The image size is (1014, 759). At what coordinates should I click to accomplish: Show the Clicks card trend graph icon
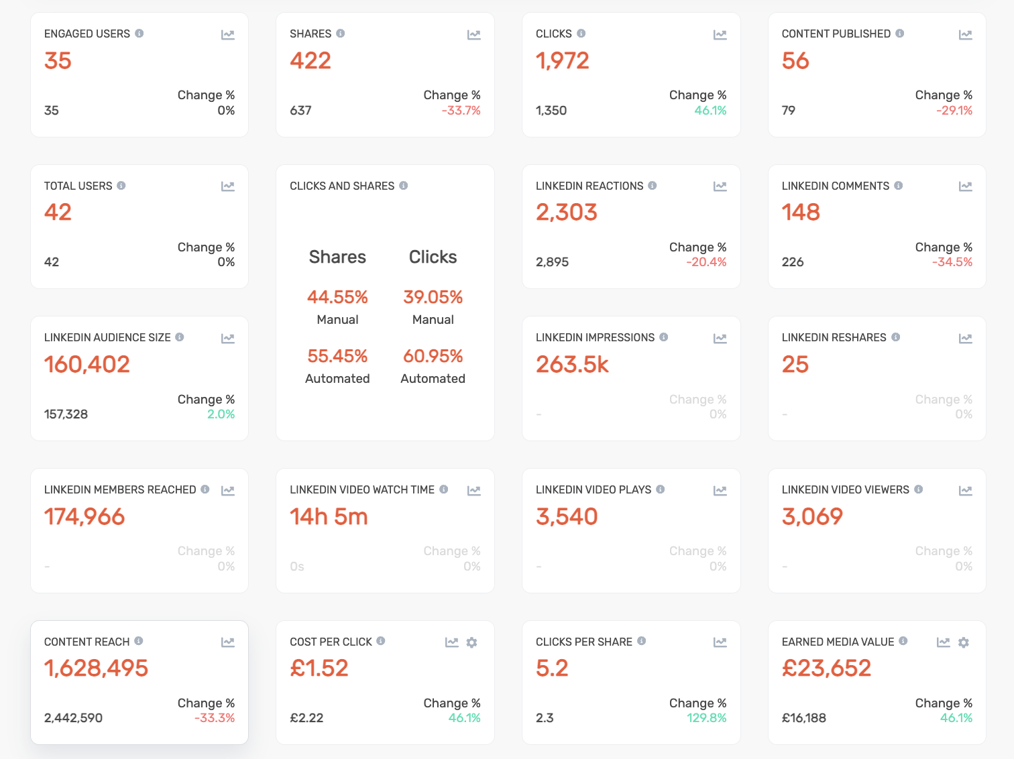pyautogui.click(x=720, y=35)
